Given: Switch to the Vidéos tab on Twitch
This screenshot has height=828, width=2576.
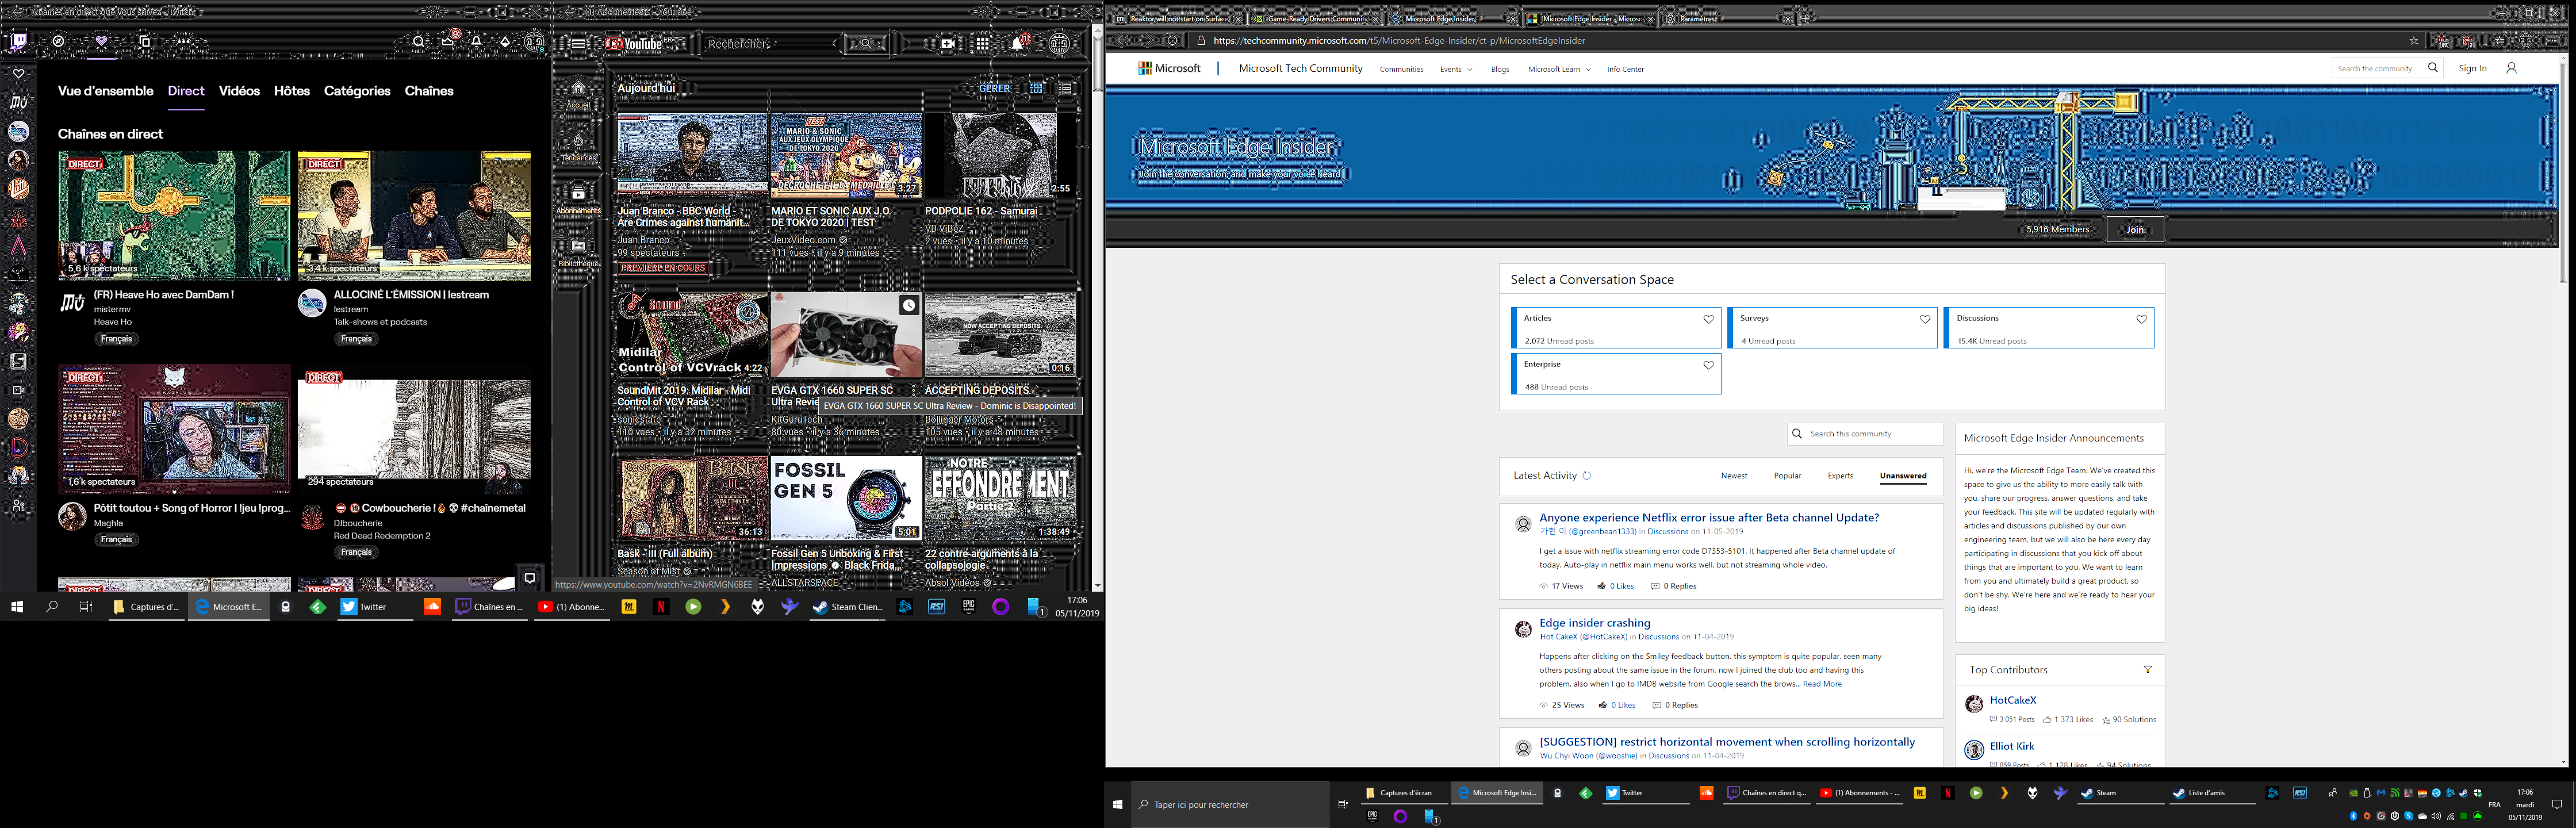Looking at the screenshot, I should 239,91.
